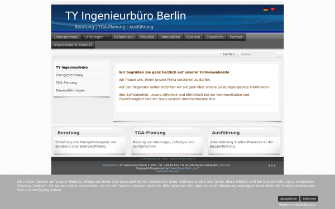Go to the Projekte page
This screenshot has width=335, height=209.
click(147, 37)
